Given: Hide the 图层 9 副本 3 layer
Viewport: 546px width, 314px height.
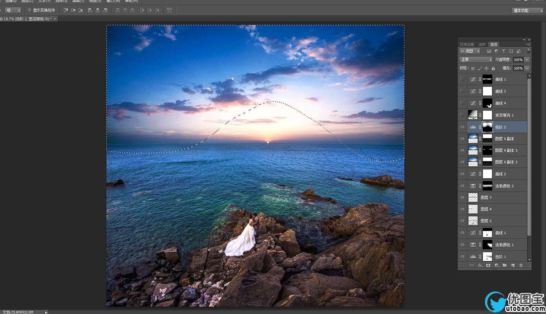Looking at the screenshot, I should point(462,150).
